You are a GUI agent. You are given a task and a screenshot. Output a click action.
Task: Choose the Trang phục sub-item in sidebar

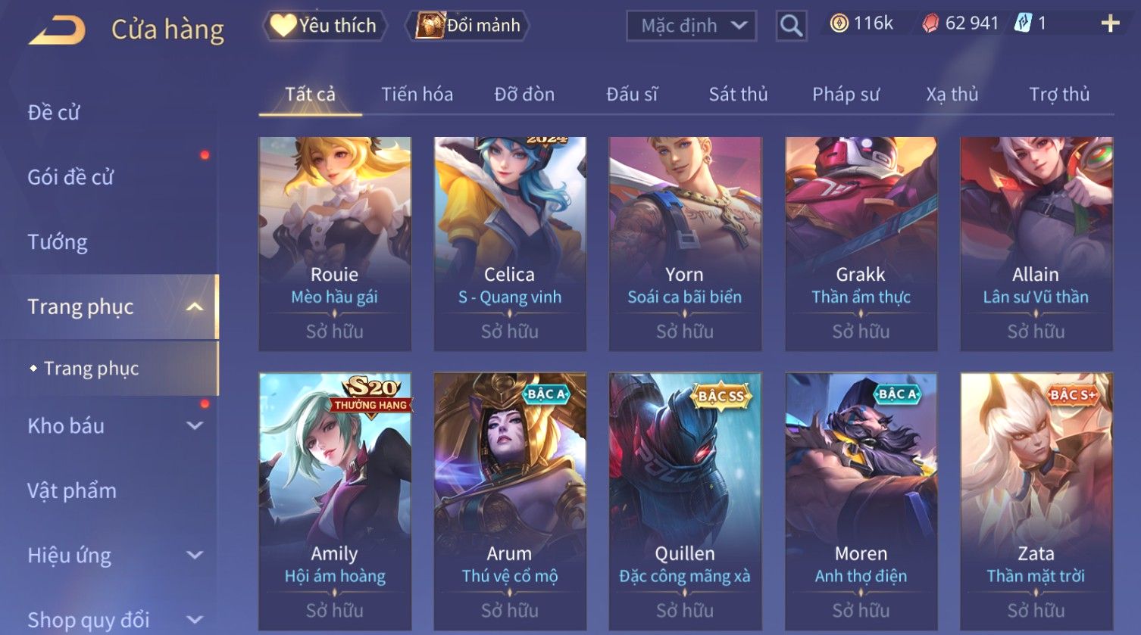tap(91, 369)
